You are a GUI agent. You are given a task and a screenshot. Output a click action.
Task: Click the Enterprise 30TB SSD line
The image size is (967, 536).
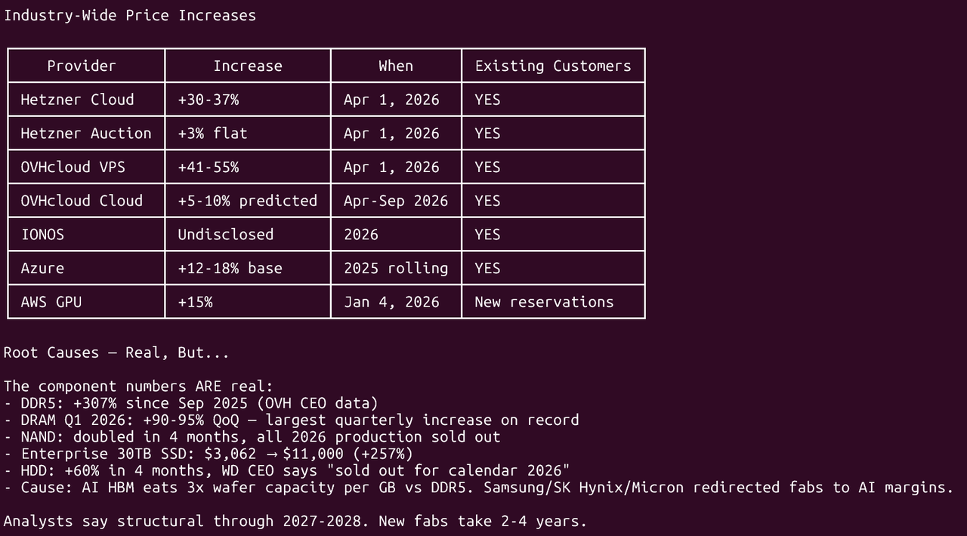click(x=209, y=454)
